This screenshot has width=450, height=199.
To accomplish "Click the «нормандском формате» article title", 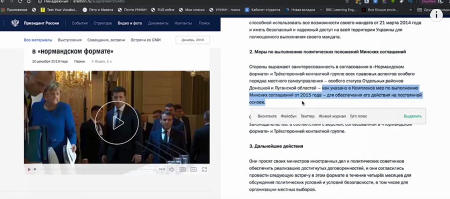I will click(73, 52).
